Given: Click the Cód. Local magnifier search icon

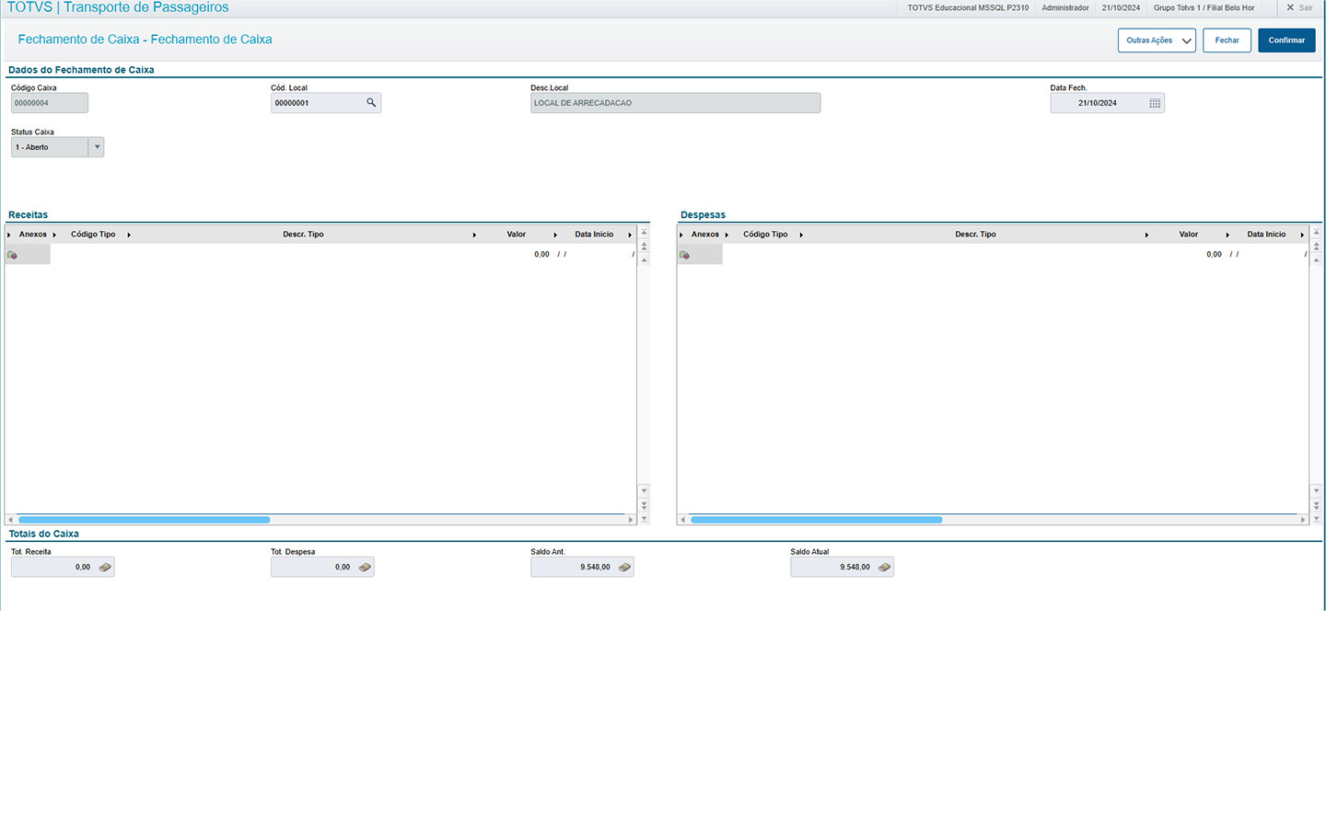Looking at the screenshot, I should tap(371, 103).
